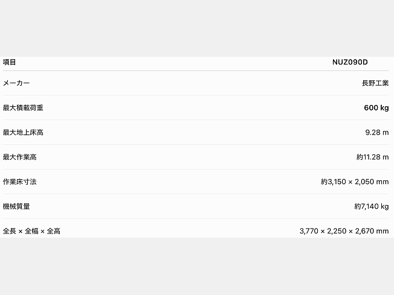Select the 3,770 × 2,250 × 2,670 mm value
394x295 pixels.
pos(344,231)
